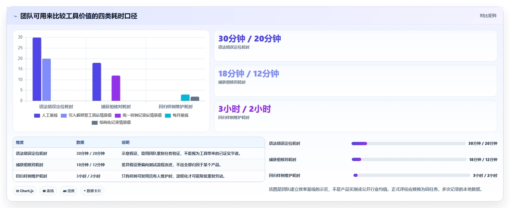This screenshot has height=208, width=510.
Task: Click the description starting 差异假设更偏向测试流程改进
Action: click(172, 165)
